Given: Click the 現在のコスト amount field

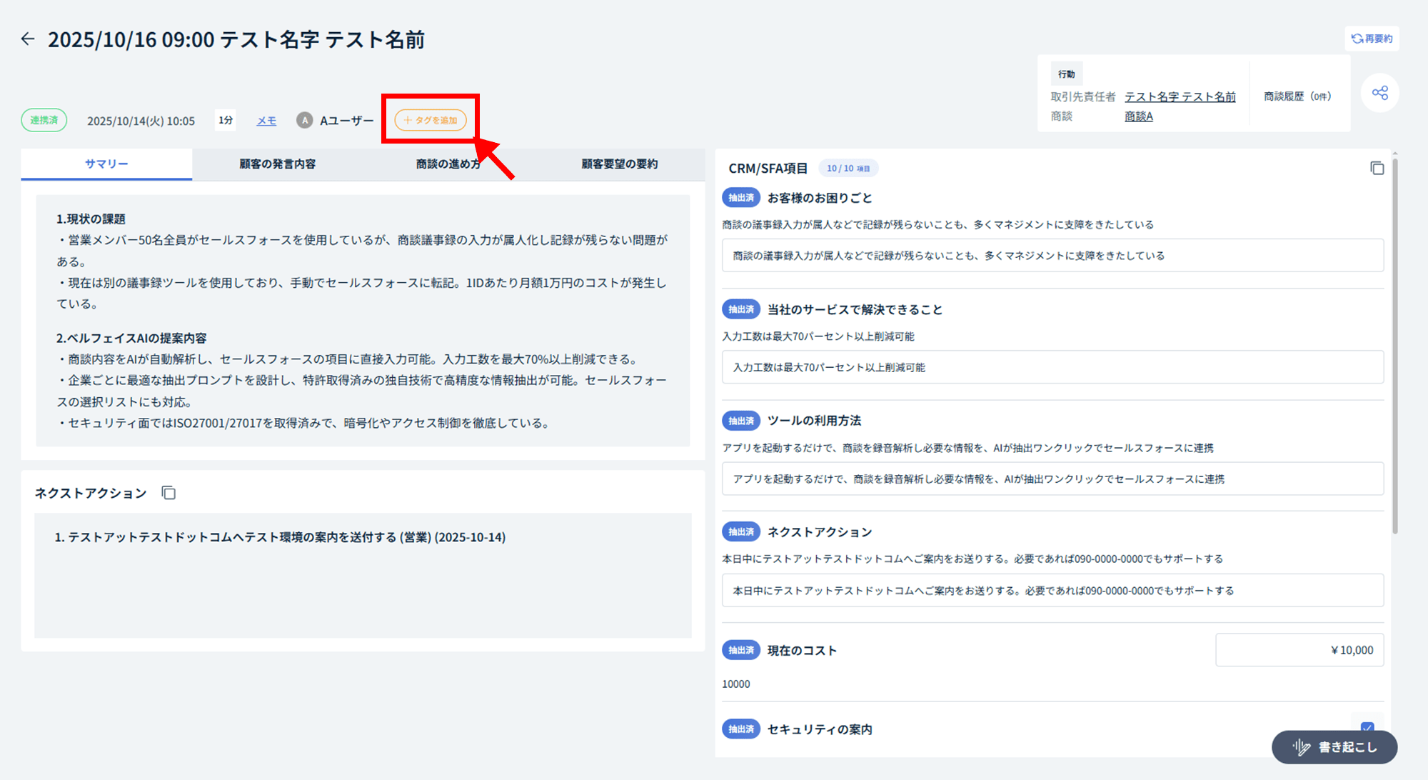Looking at the screenshot, I should tap(1299, 650).
